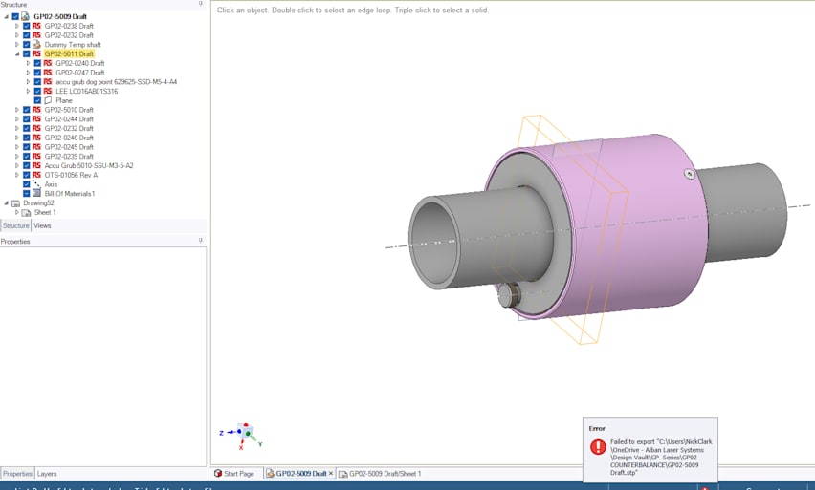
Task: Select the small set screw on the pink body
Action: pyautogui.click(x=690, y=175)
